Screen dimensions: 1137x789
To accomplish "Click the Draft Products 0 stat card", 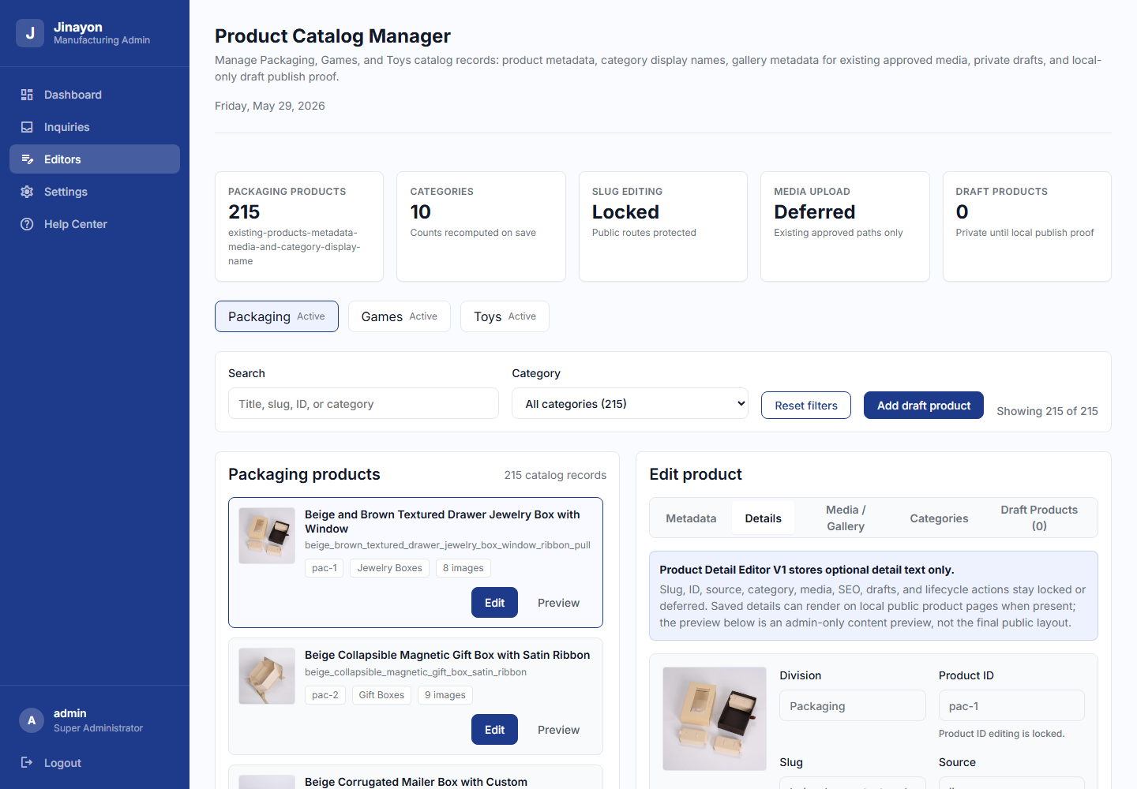I will (x=1027, y=226).
